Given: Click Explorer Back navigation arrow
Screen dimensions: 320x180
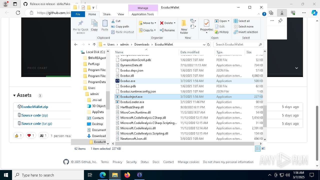Looking at the screenshot, I should coord(76,44).
